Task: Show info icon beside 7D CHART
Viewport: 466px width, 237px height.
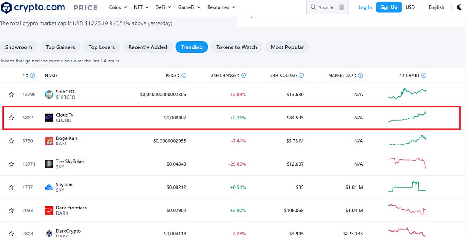Action: coord(424,76)
